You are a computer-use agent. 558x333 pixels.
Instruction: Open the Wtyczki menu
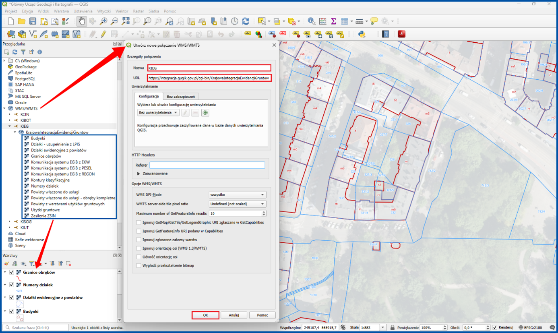point(104,11)
